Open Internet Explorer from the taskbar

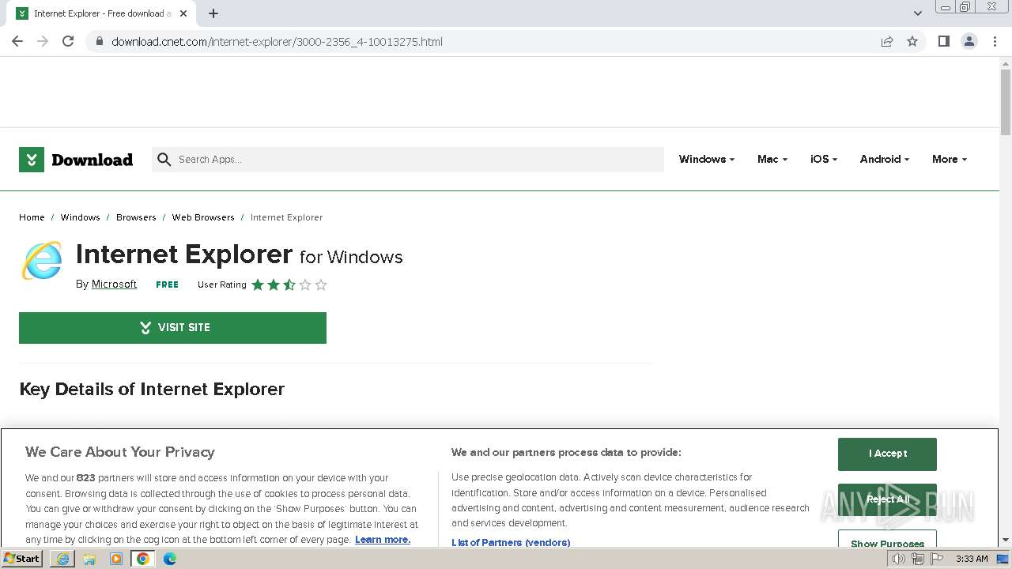pos(62,559)
